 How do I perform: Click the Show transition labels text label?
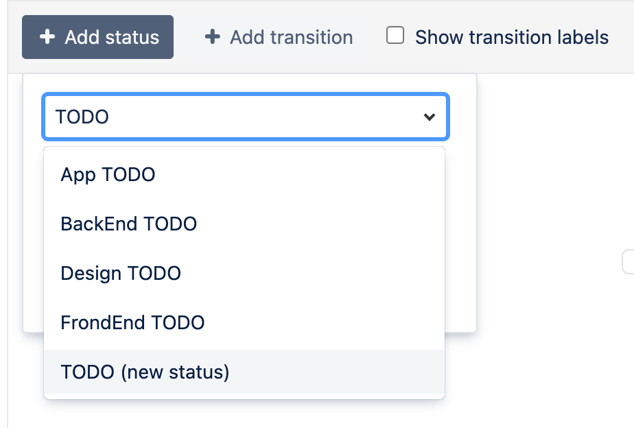click(512, 37)
